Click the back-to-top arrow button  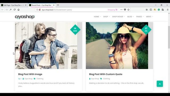pos(160,84)
